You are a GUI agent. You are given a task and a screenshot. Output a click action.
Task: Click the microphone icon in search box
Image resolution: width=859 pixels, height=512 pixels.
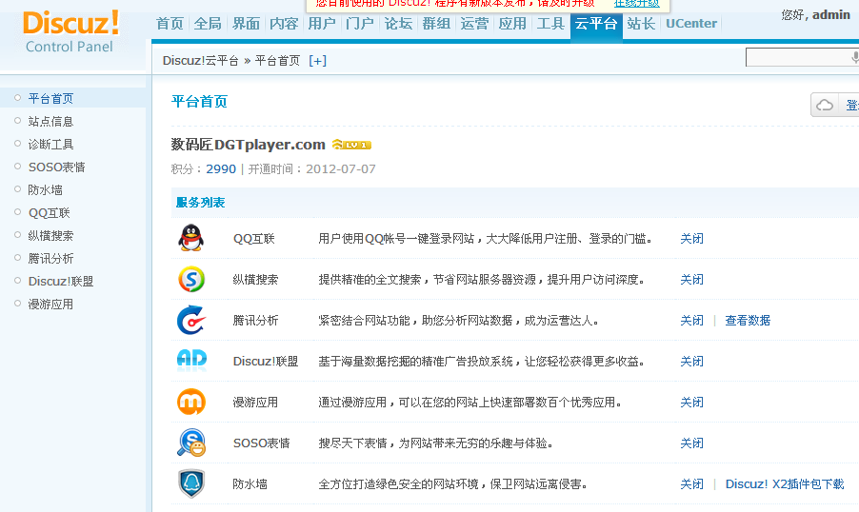click(x=854, y=57)
